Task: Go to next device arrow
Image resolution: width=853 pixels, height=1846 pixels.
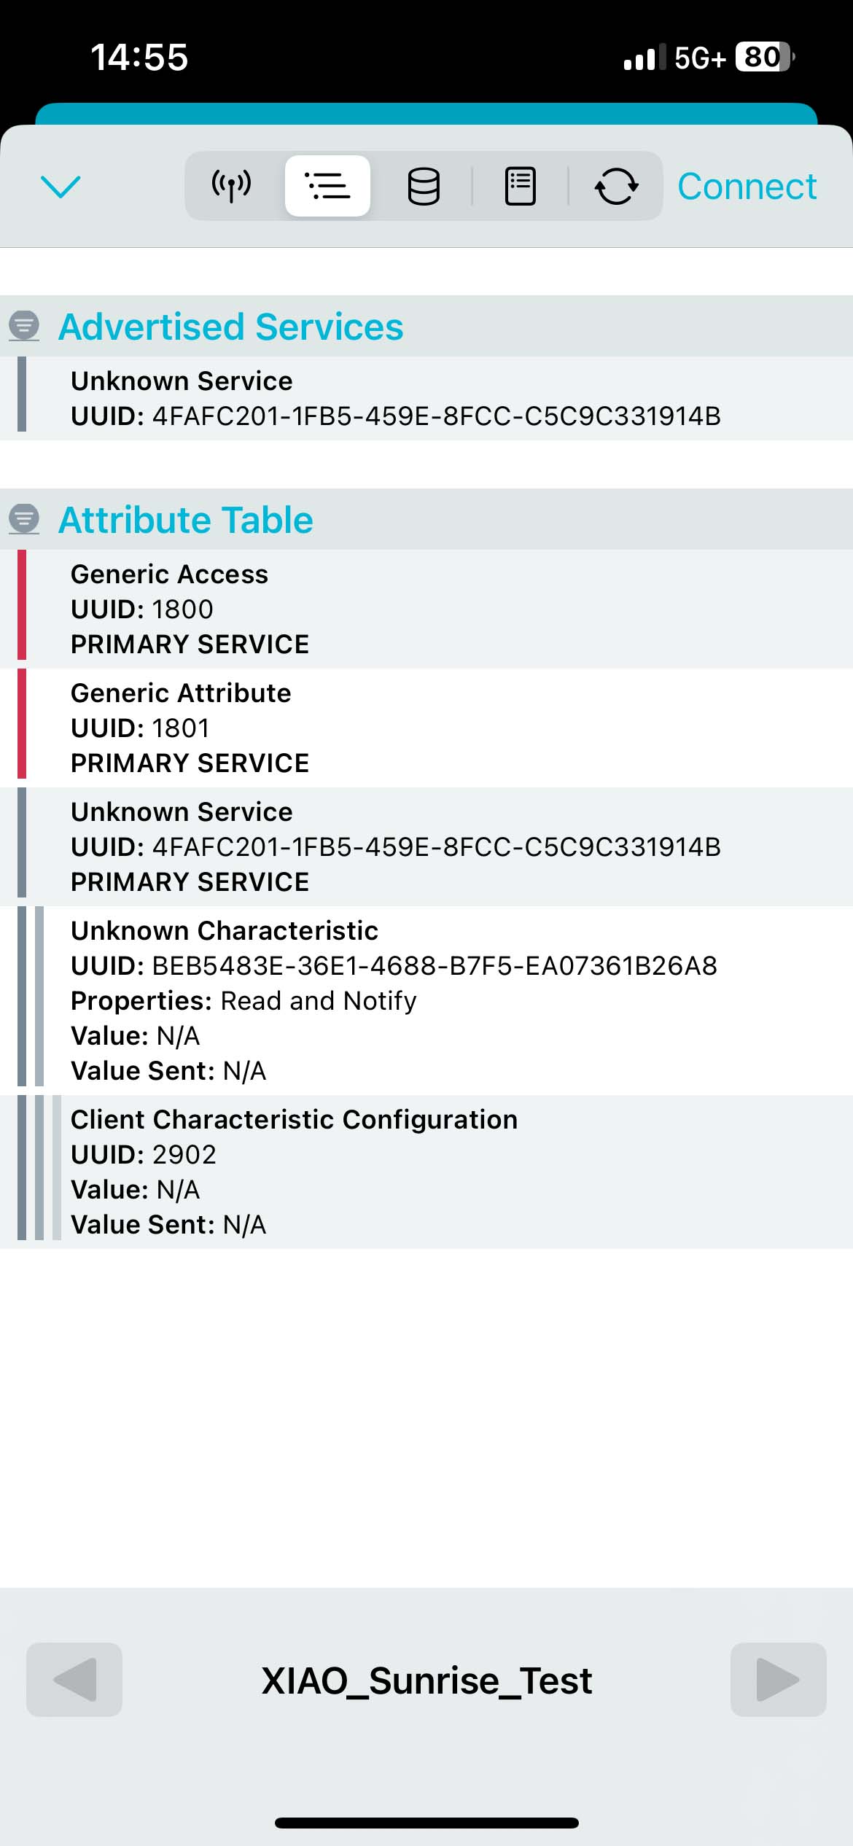Action: pyautogui.click(x=778, y=1680)
